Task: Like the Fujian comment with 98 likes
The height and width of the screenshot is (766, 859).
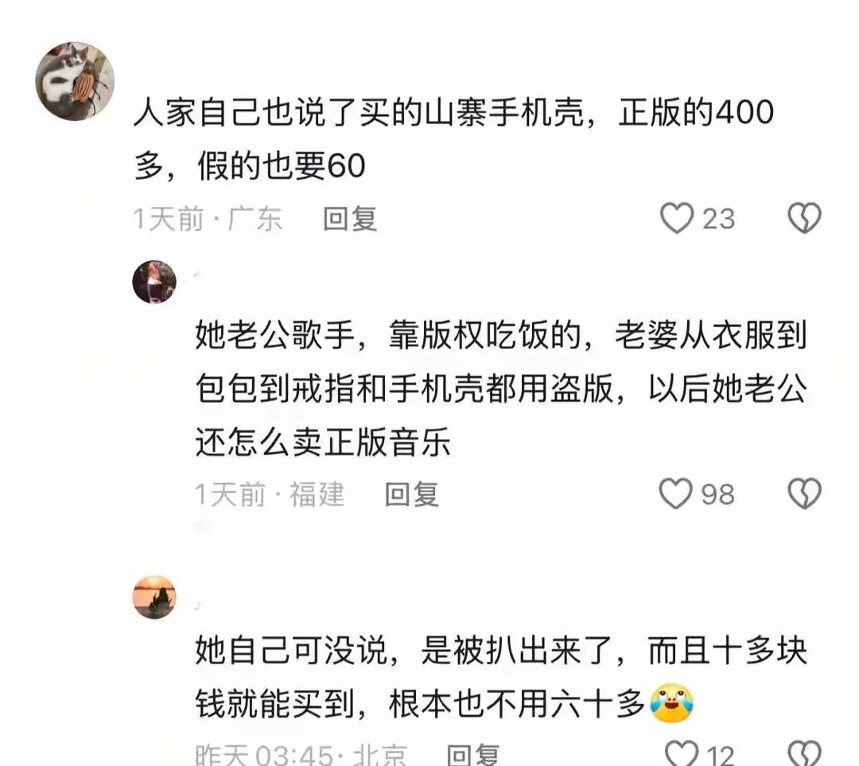Action: pos(675,493)
